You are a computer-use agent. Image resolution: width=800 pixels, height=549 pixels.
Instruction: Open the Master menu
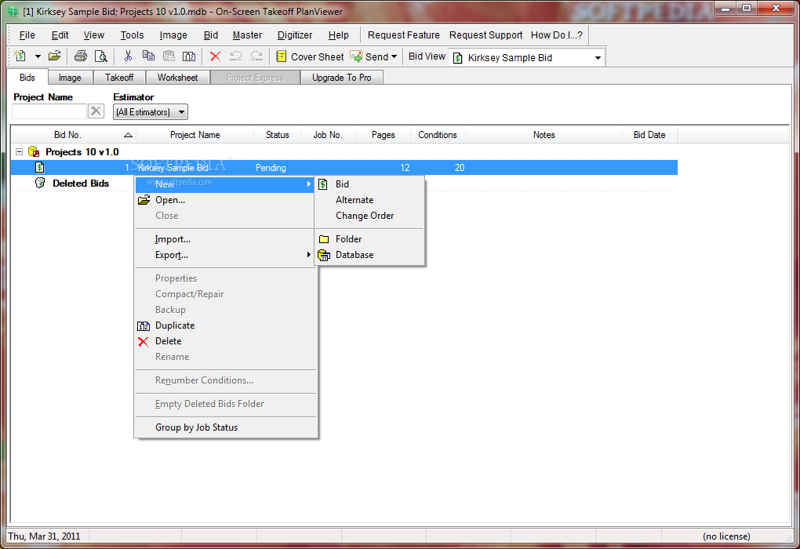(x=247, y=35)
